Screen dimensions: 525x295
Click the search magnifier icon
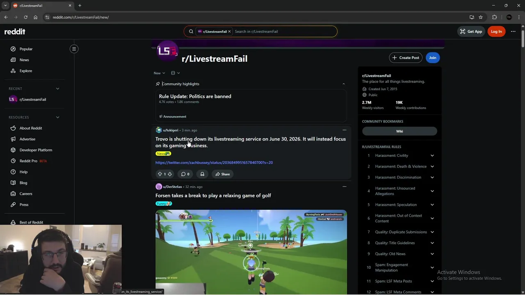click(191, 32)
